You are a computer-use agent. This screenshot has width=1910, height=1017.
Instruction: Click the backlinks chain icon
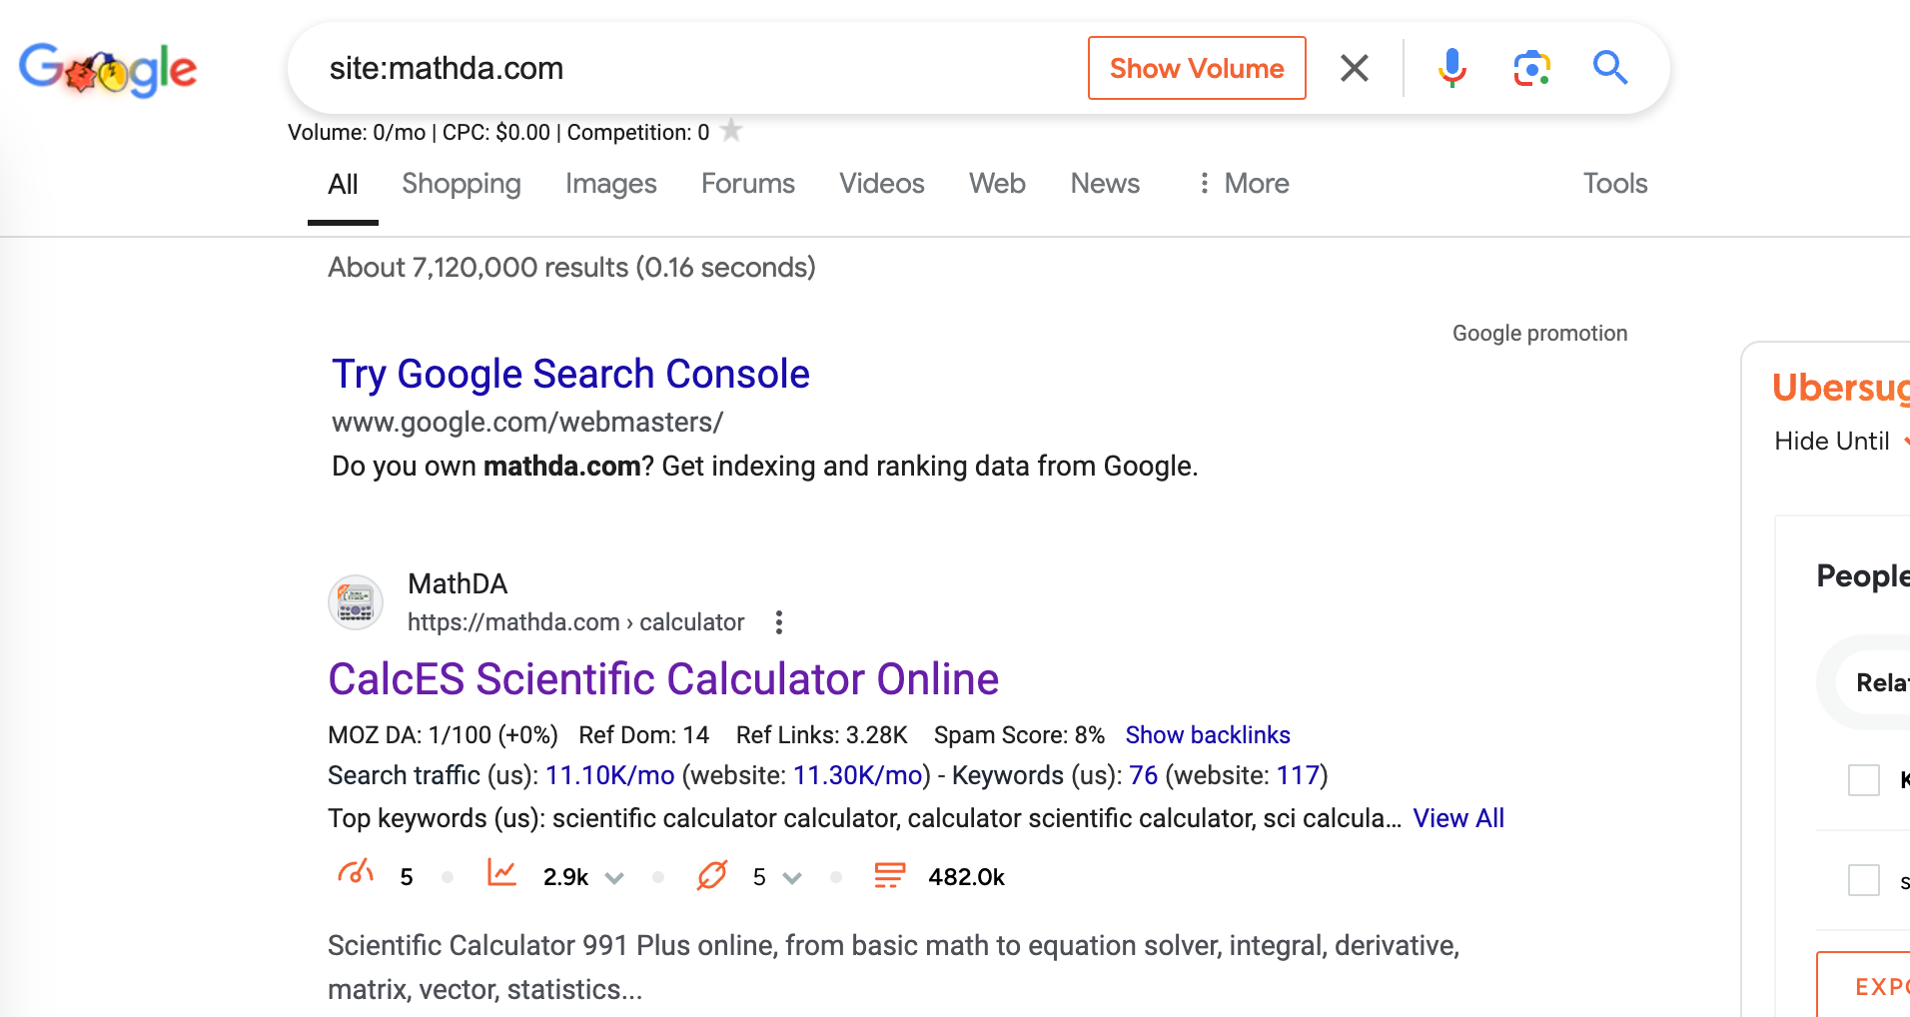click(712, 875)
